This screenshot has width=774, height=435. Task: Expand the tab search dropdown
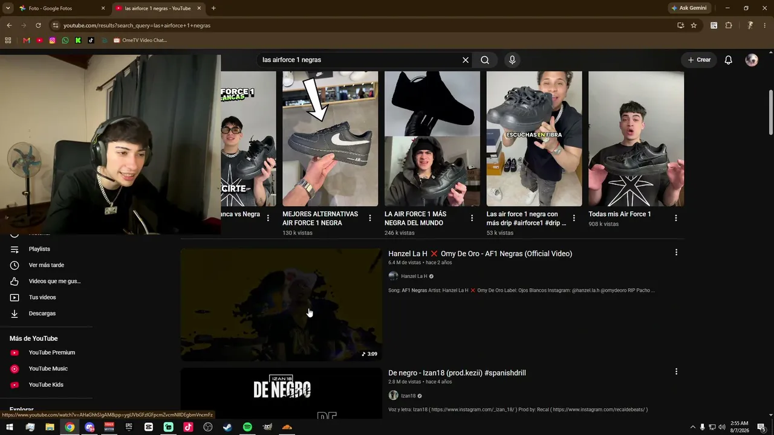pyautogui.click(x=7, y=8)
